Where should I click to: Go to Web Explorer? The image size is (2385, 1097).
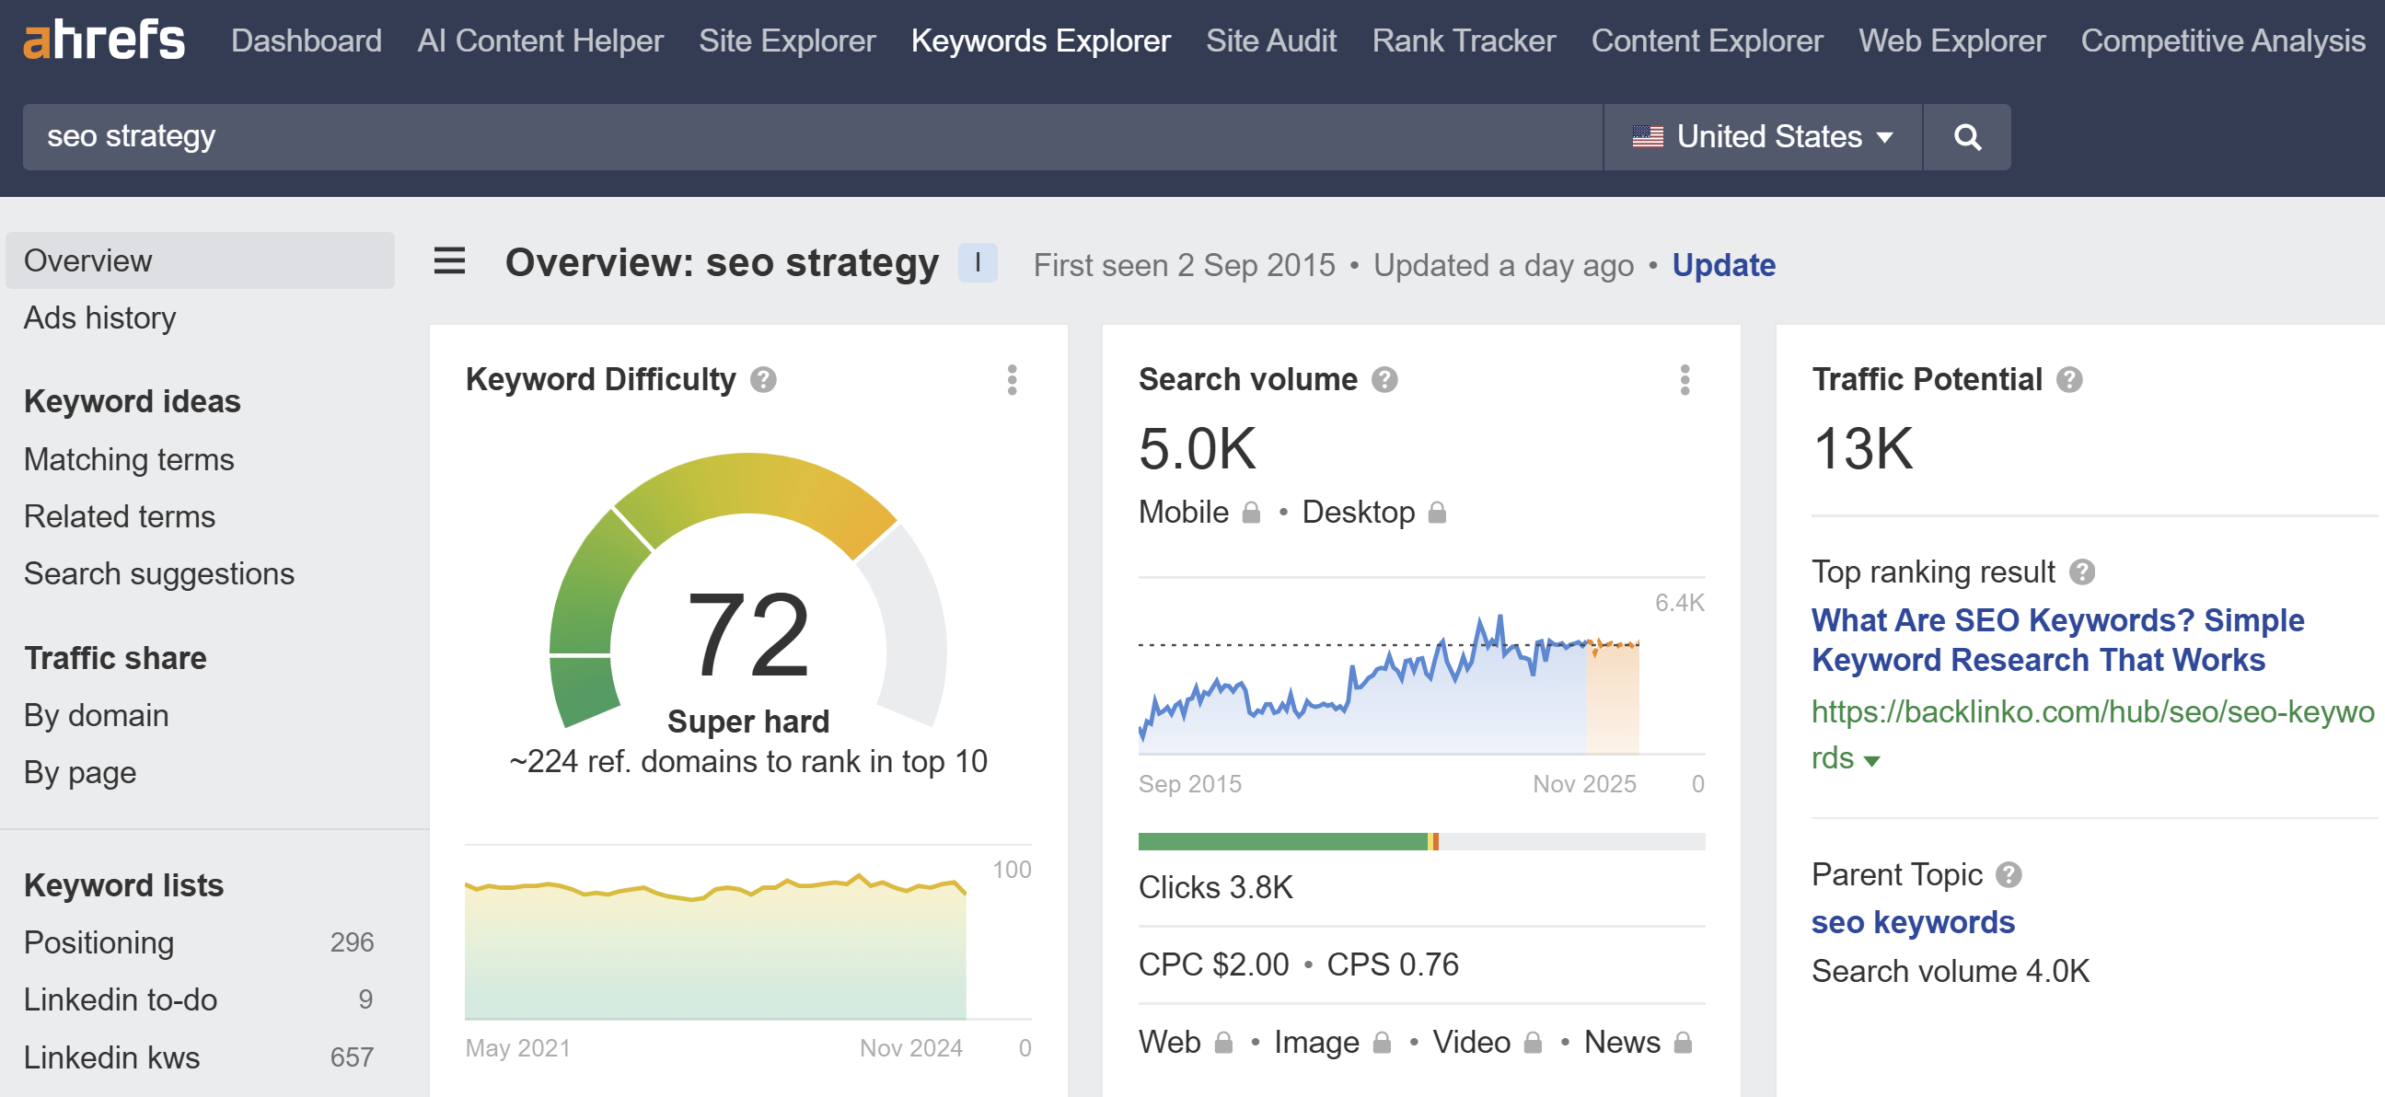(x=1951, y=40)
